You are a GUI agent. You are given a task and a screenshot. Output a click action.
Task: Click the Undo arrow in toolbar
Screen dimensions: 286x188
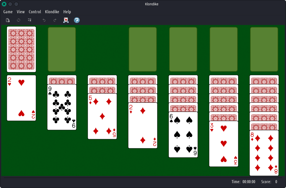(44, 20)
